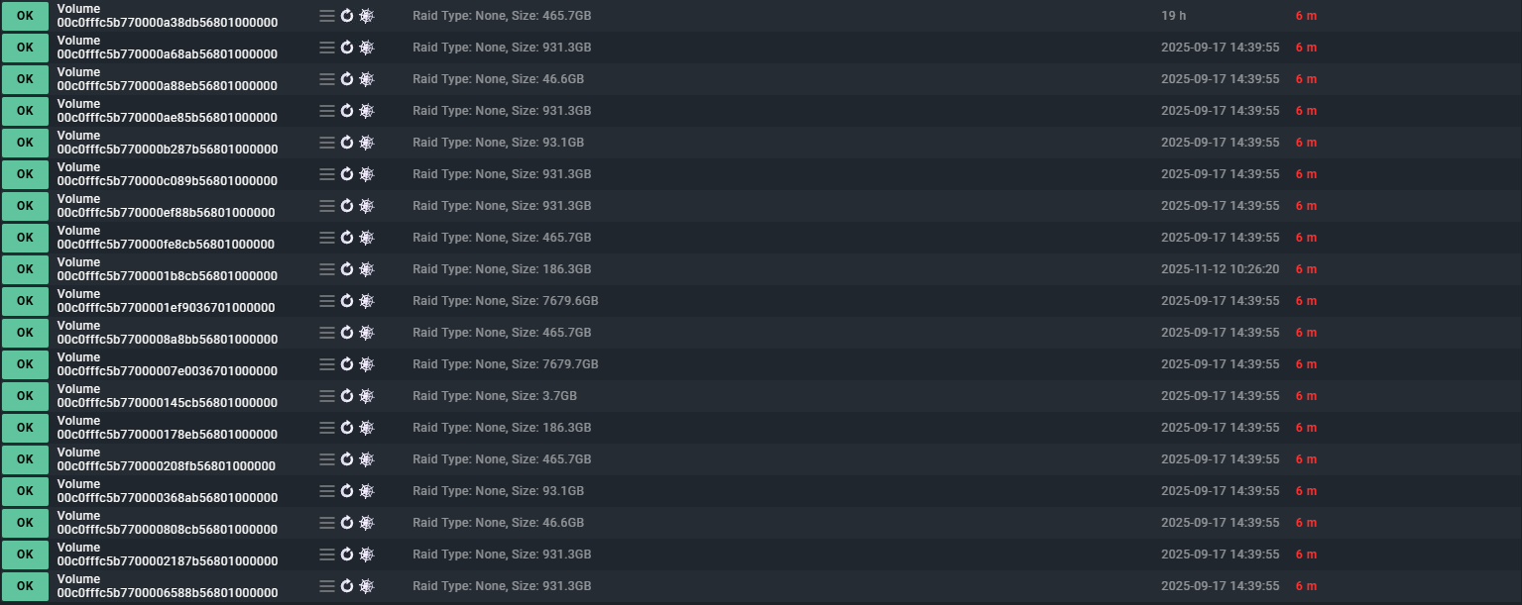The width and height of the screenshot is (1522, 605).
Task: Click the "19 h" age value
Action: coord(1174,16)
